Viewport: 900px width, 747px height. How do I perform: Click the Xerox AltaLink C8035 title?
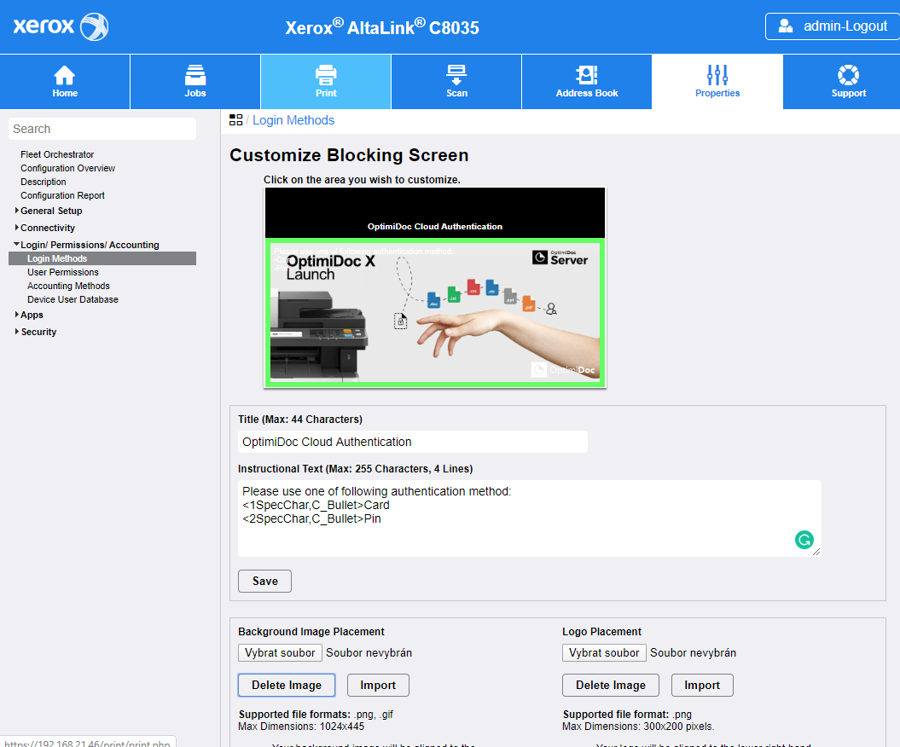point(382,27)
